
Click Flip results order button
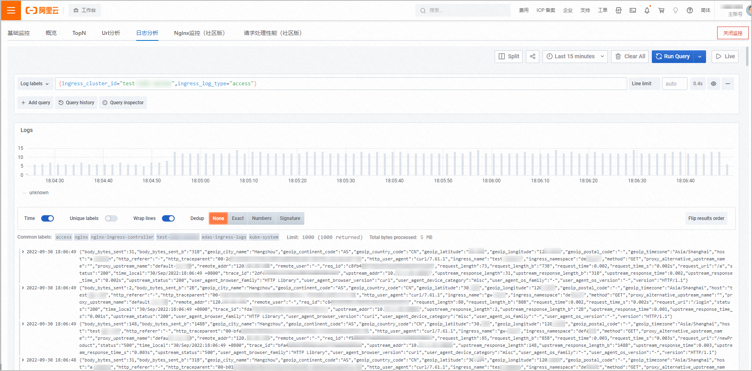coord(706,218)
